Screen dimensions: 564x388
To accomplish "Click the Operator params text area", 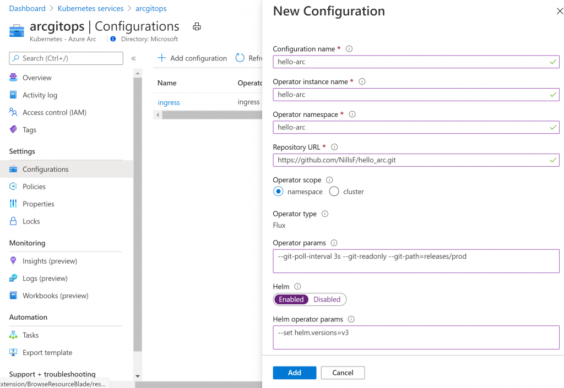I will click(x=416, y=261).
